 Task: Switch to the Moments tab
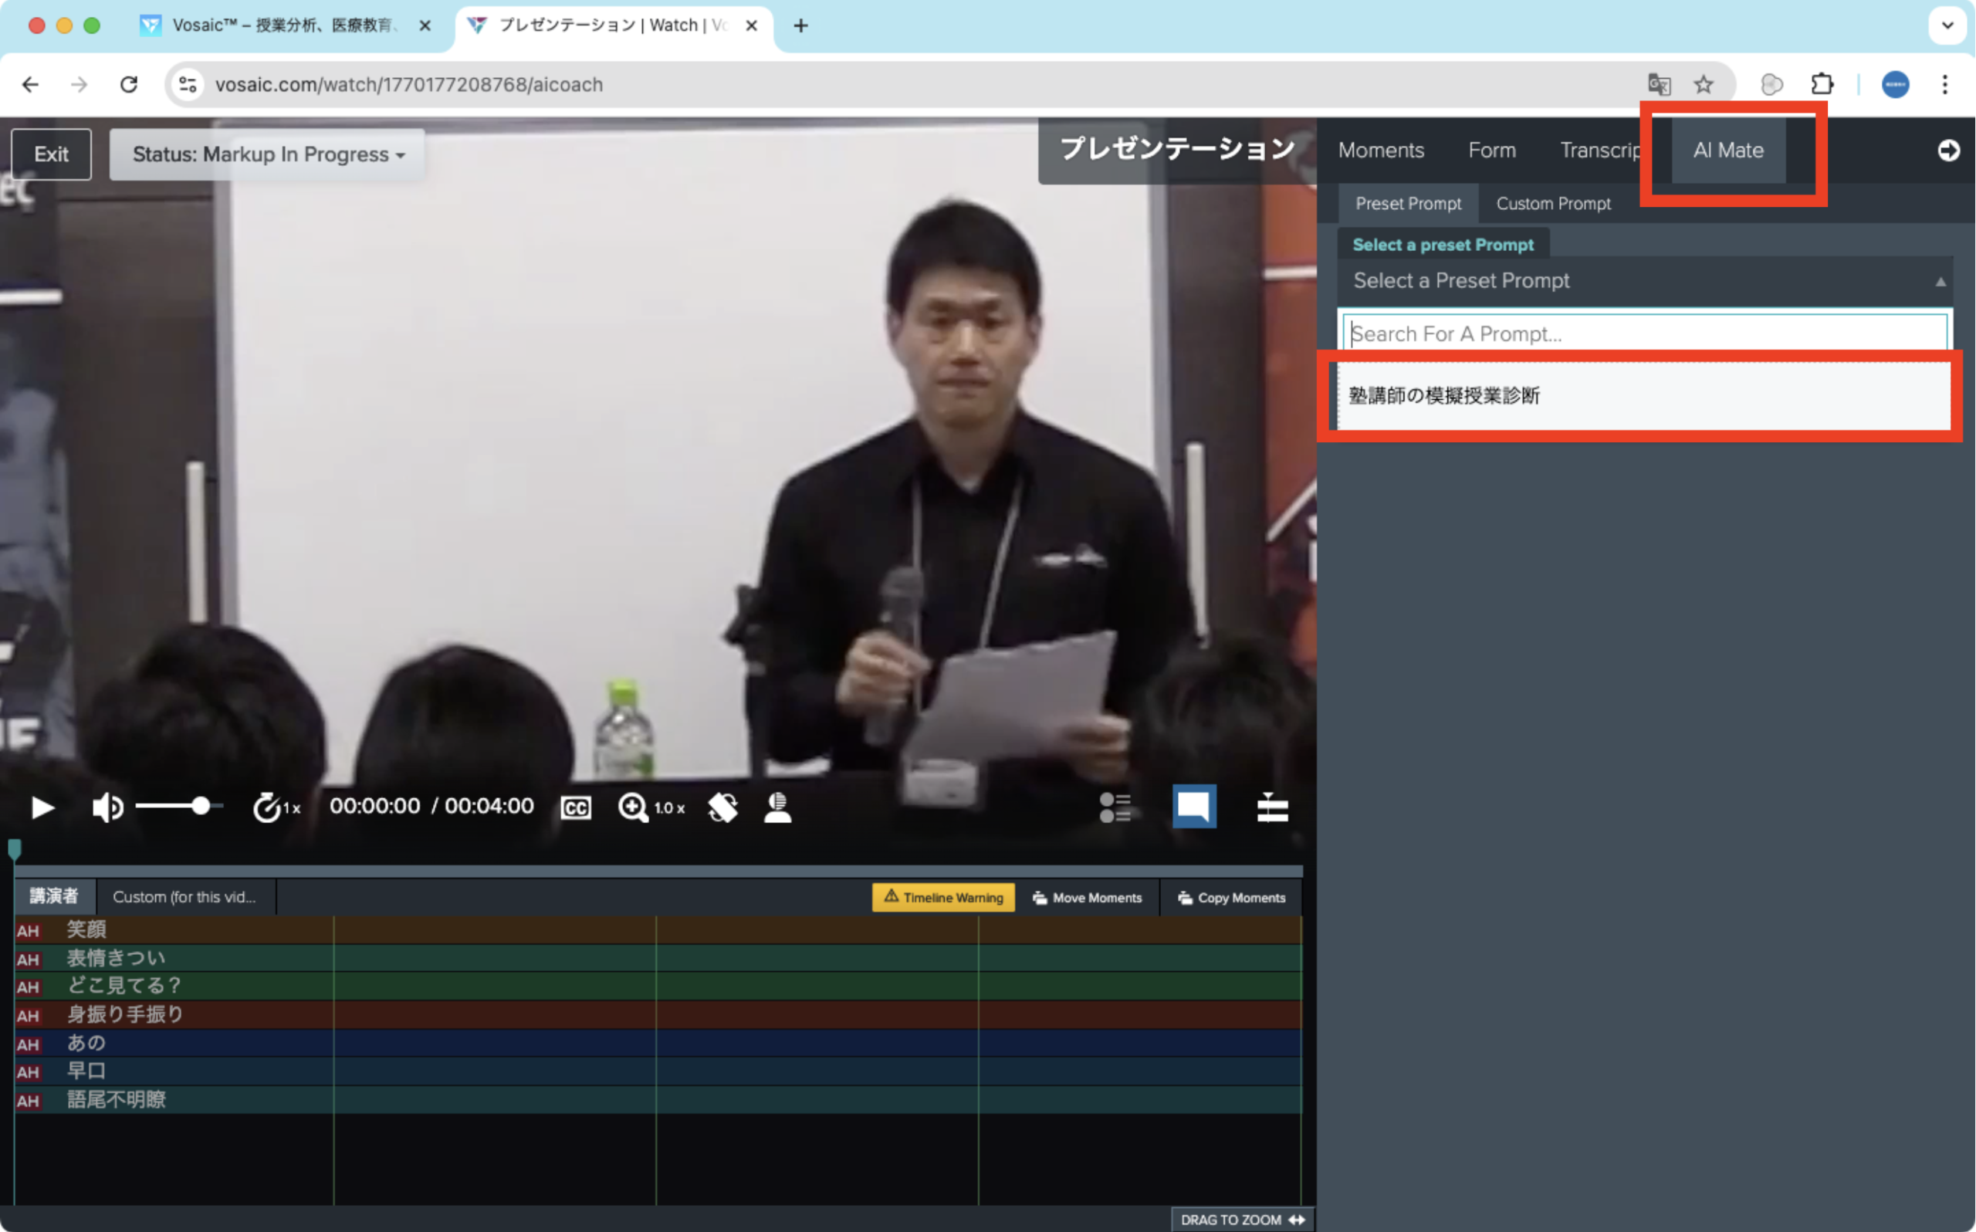[1381, 151]
